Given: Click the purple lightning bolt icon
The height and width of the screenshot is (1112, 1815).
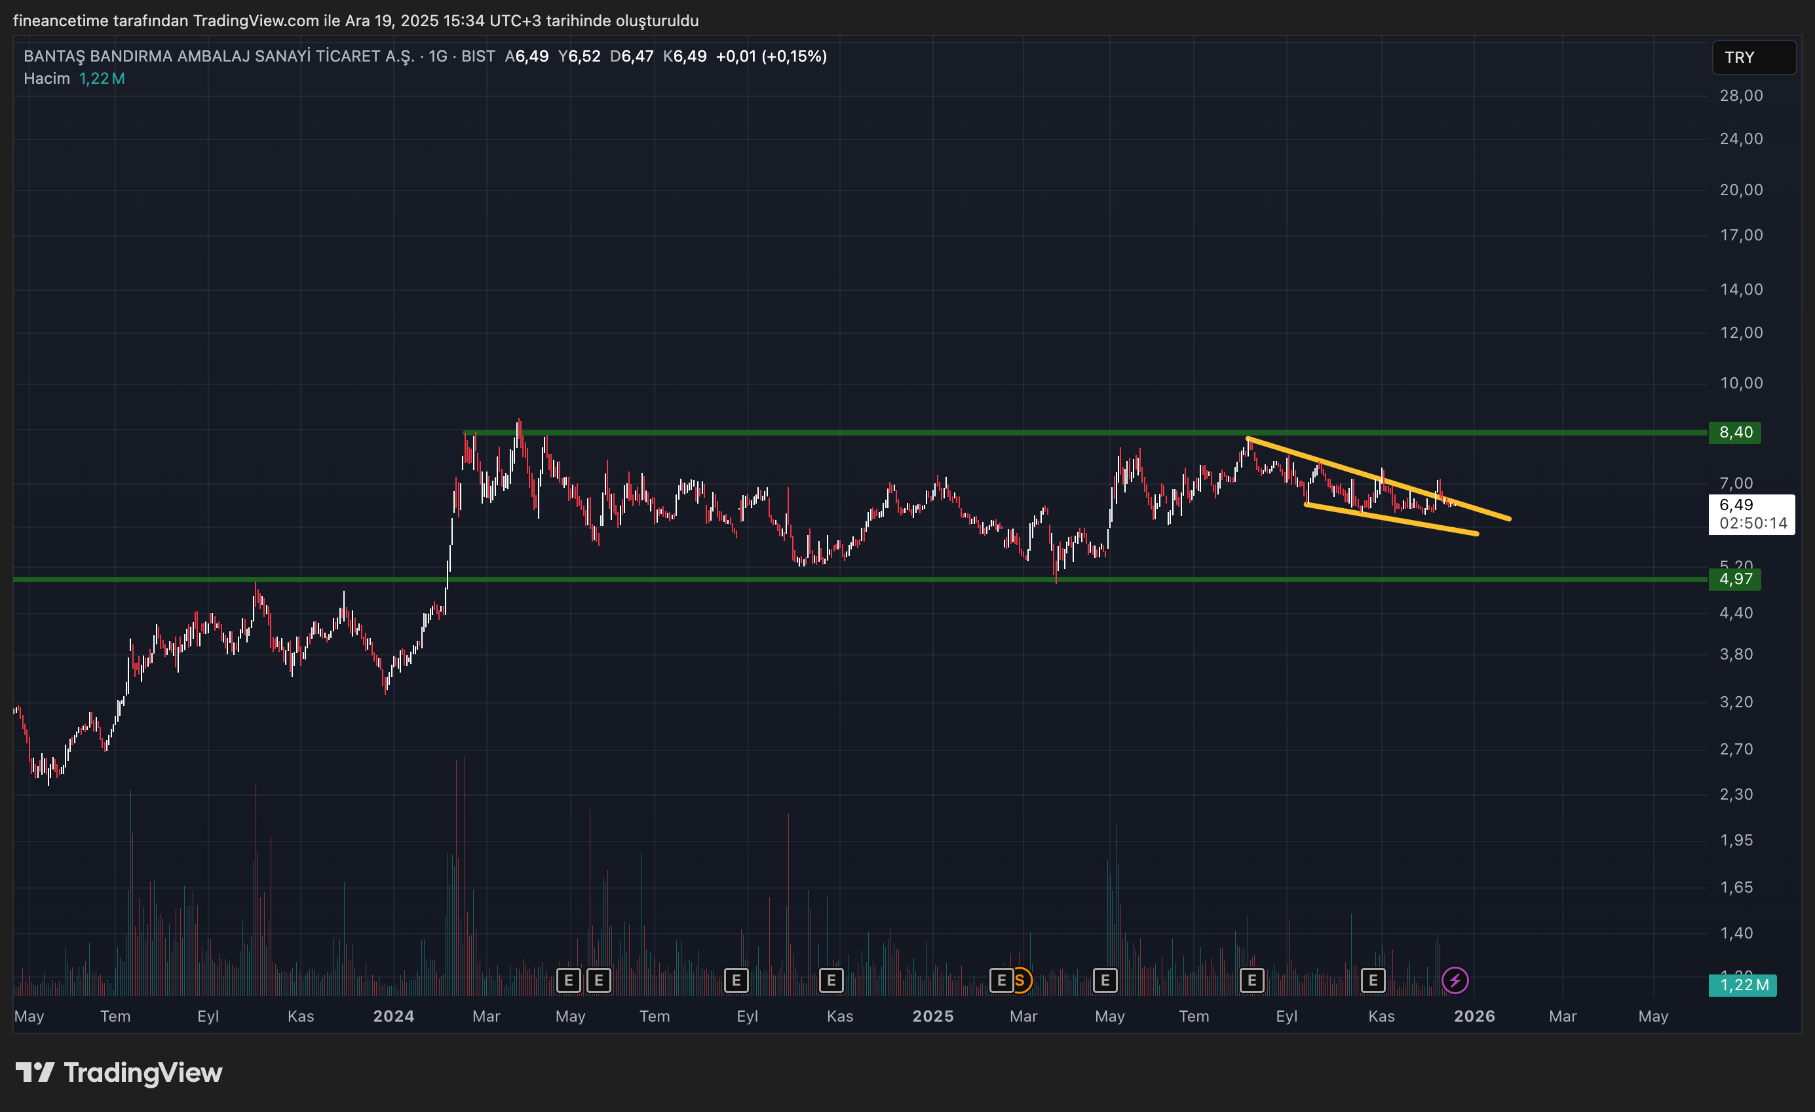Looking at the screenshot, I should [x=1454, y=980].
